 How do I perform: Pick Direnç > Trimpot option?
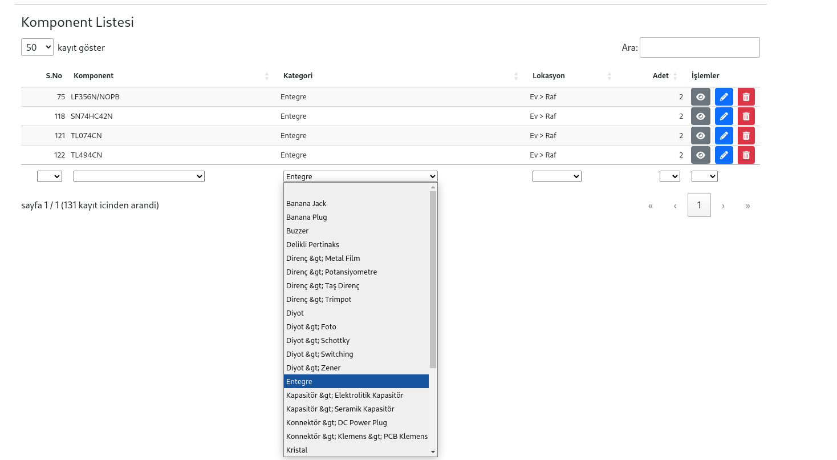tap(356, 300)
